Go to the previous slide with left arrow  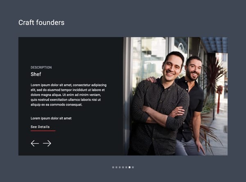click(x=35, y=143)
